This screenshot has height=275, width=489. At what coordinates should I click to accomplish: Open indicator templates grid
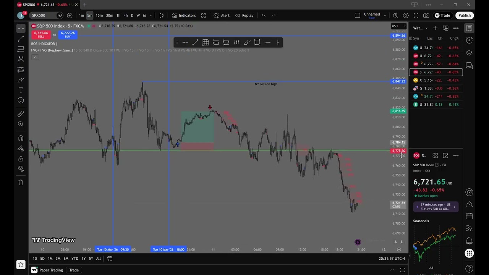[204, 16]
